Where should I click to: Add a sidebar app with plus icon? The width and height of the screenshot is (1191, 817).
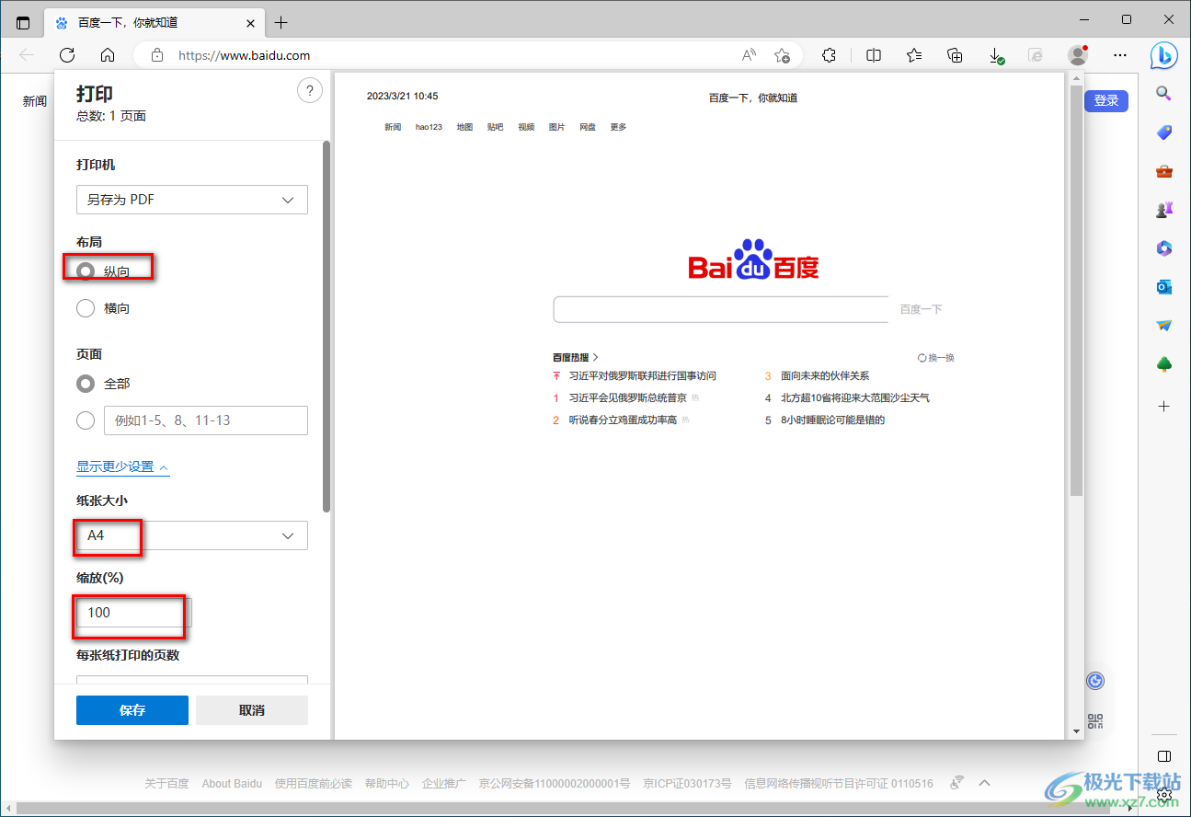tap(1163, 406)
